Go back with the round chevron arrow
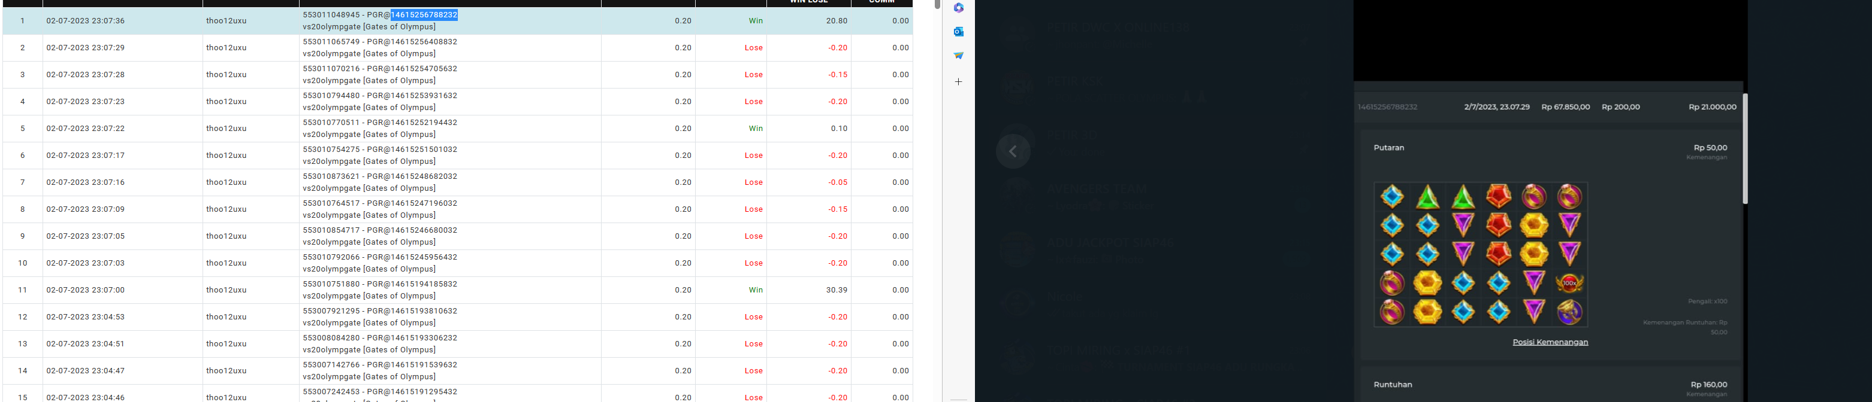The image size is (1872, 402). (x=1013, y=152)
